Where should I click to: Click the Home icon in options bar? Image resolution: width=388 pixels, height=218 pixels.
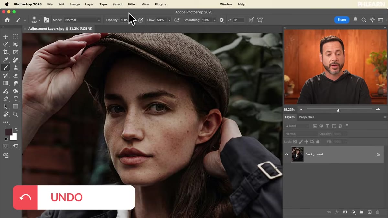[7, 20]
